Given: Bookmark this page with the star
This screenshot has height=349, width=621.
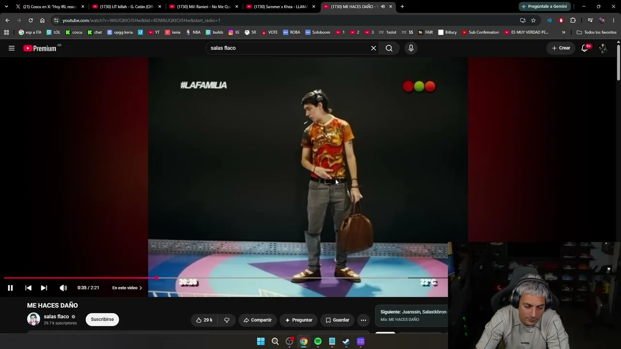Looking at the screenshot, I should pyautogui.click(x=533, y=20).
